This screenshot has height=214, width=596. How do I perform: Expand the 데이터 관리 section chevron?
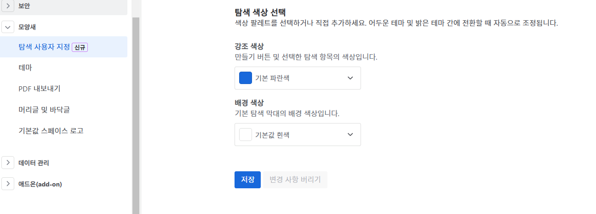click(8, 163)
